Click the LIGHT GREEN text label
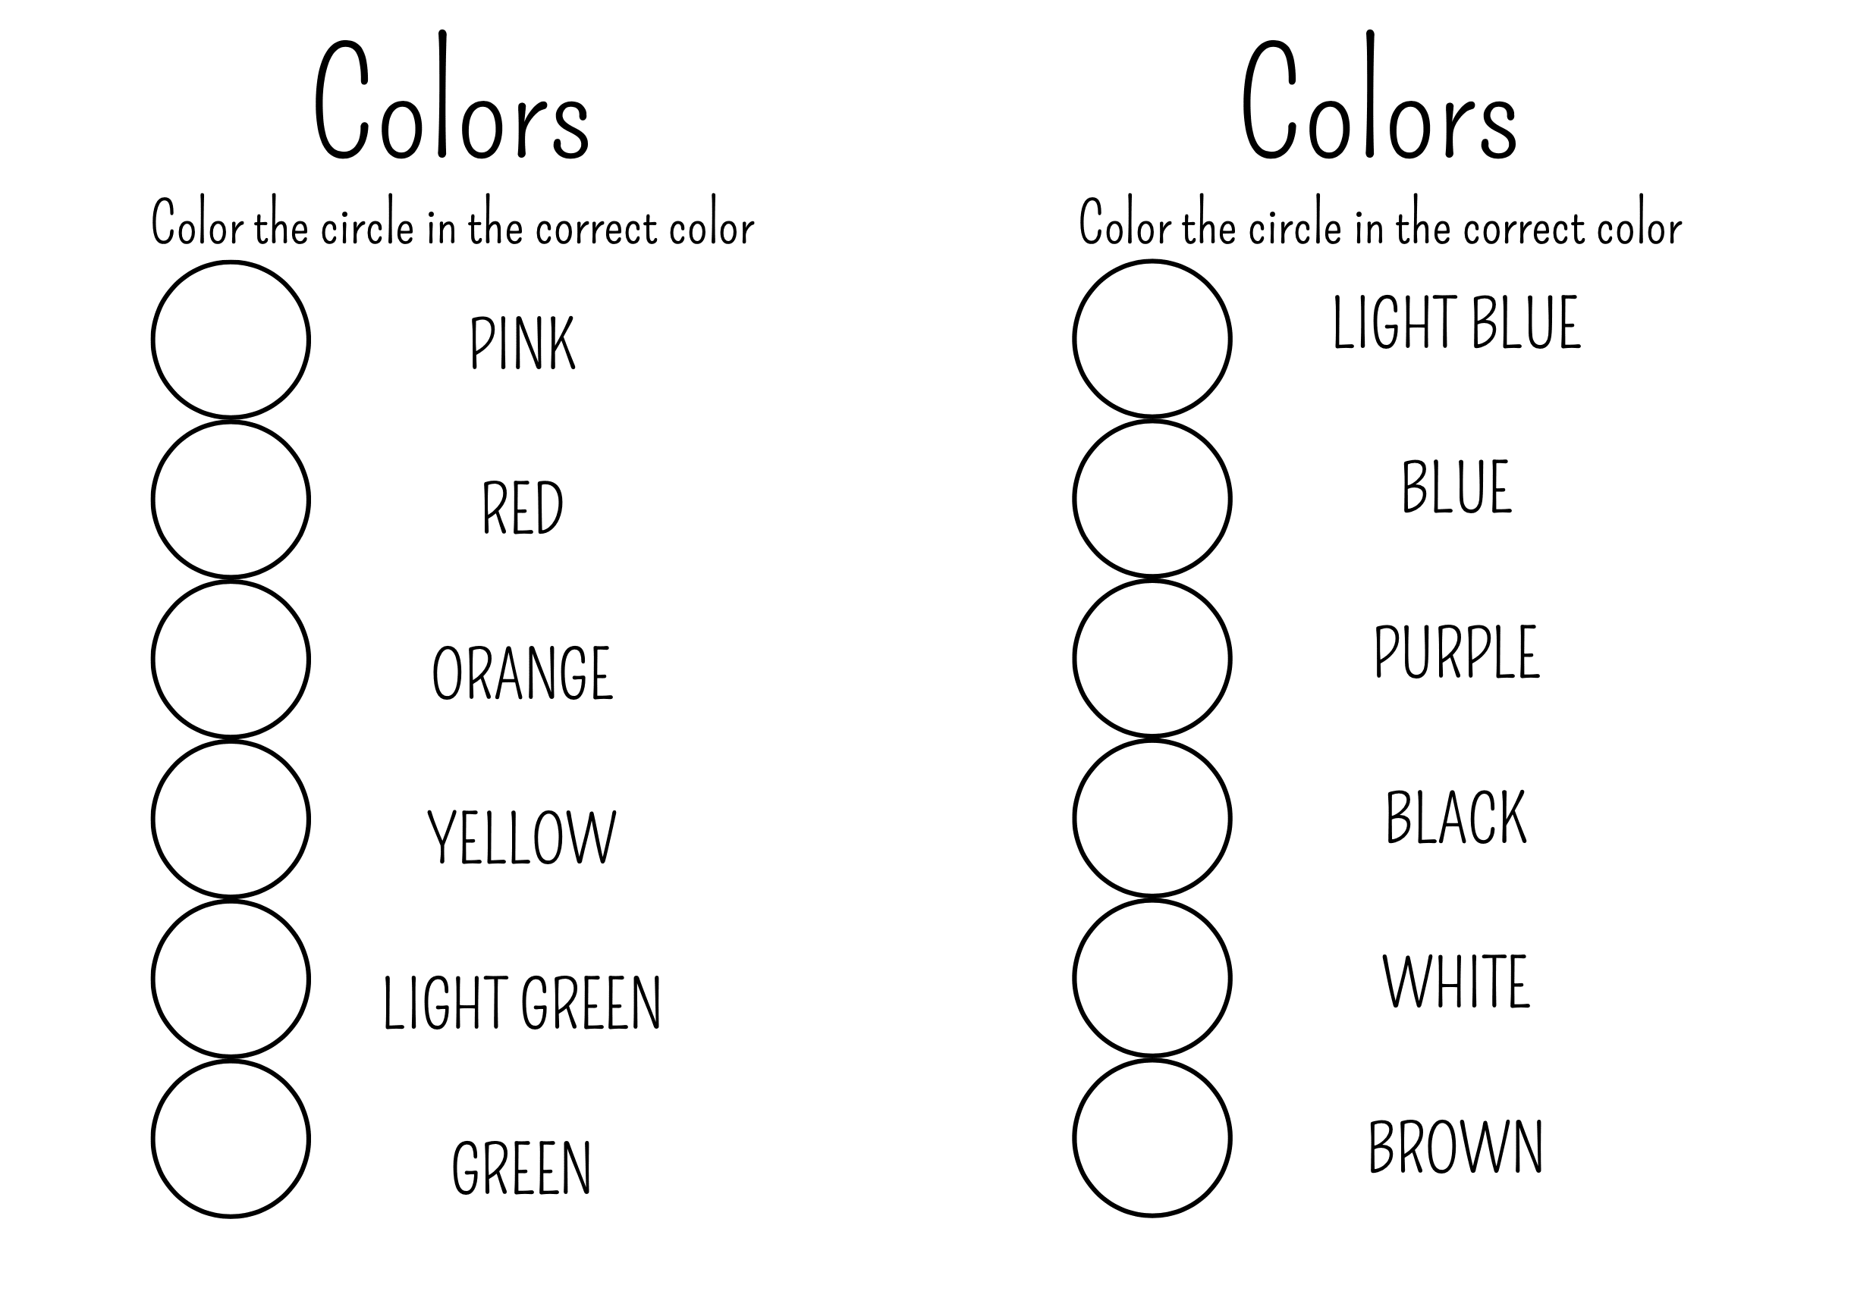This screenshot has width=1854, height=1310. click(x=522, y=1002)
